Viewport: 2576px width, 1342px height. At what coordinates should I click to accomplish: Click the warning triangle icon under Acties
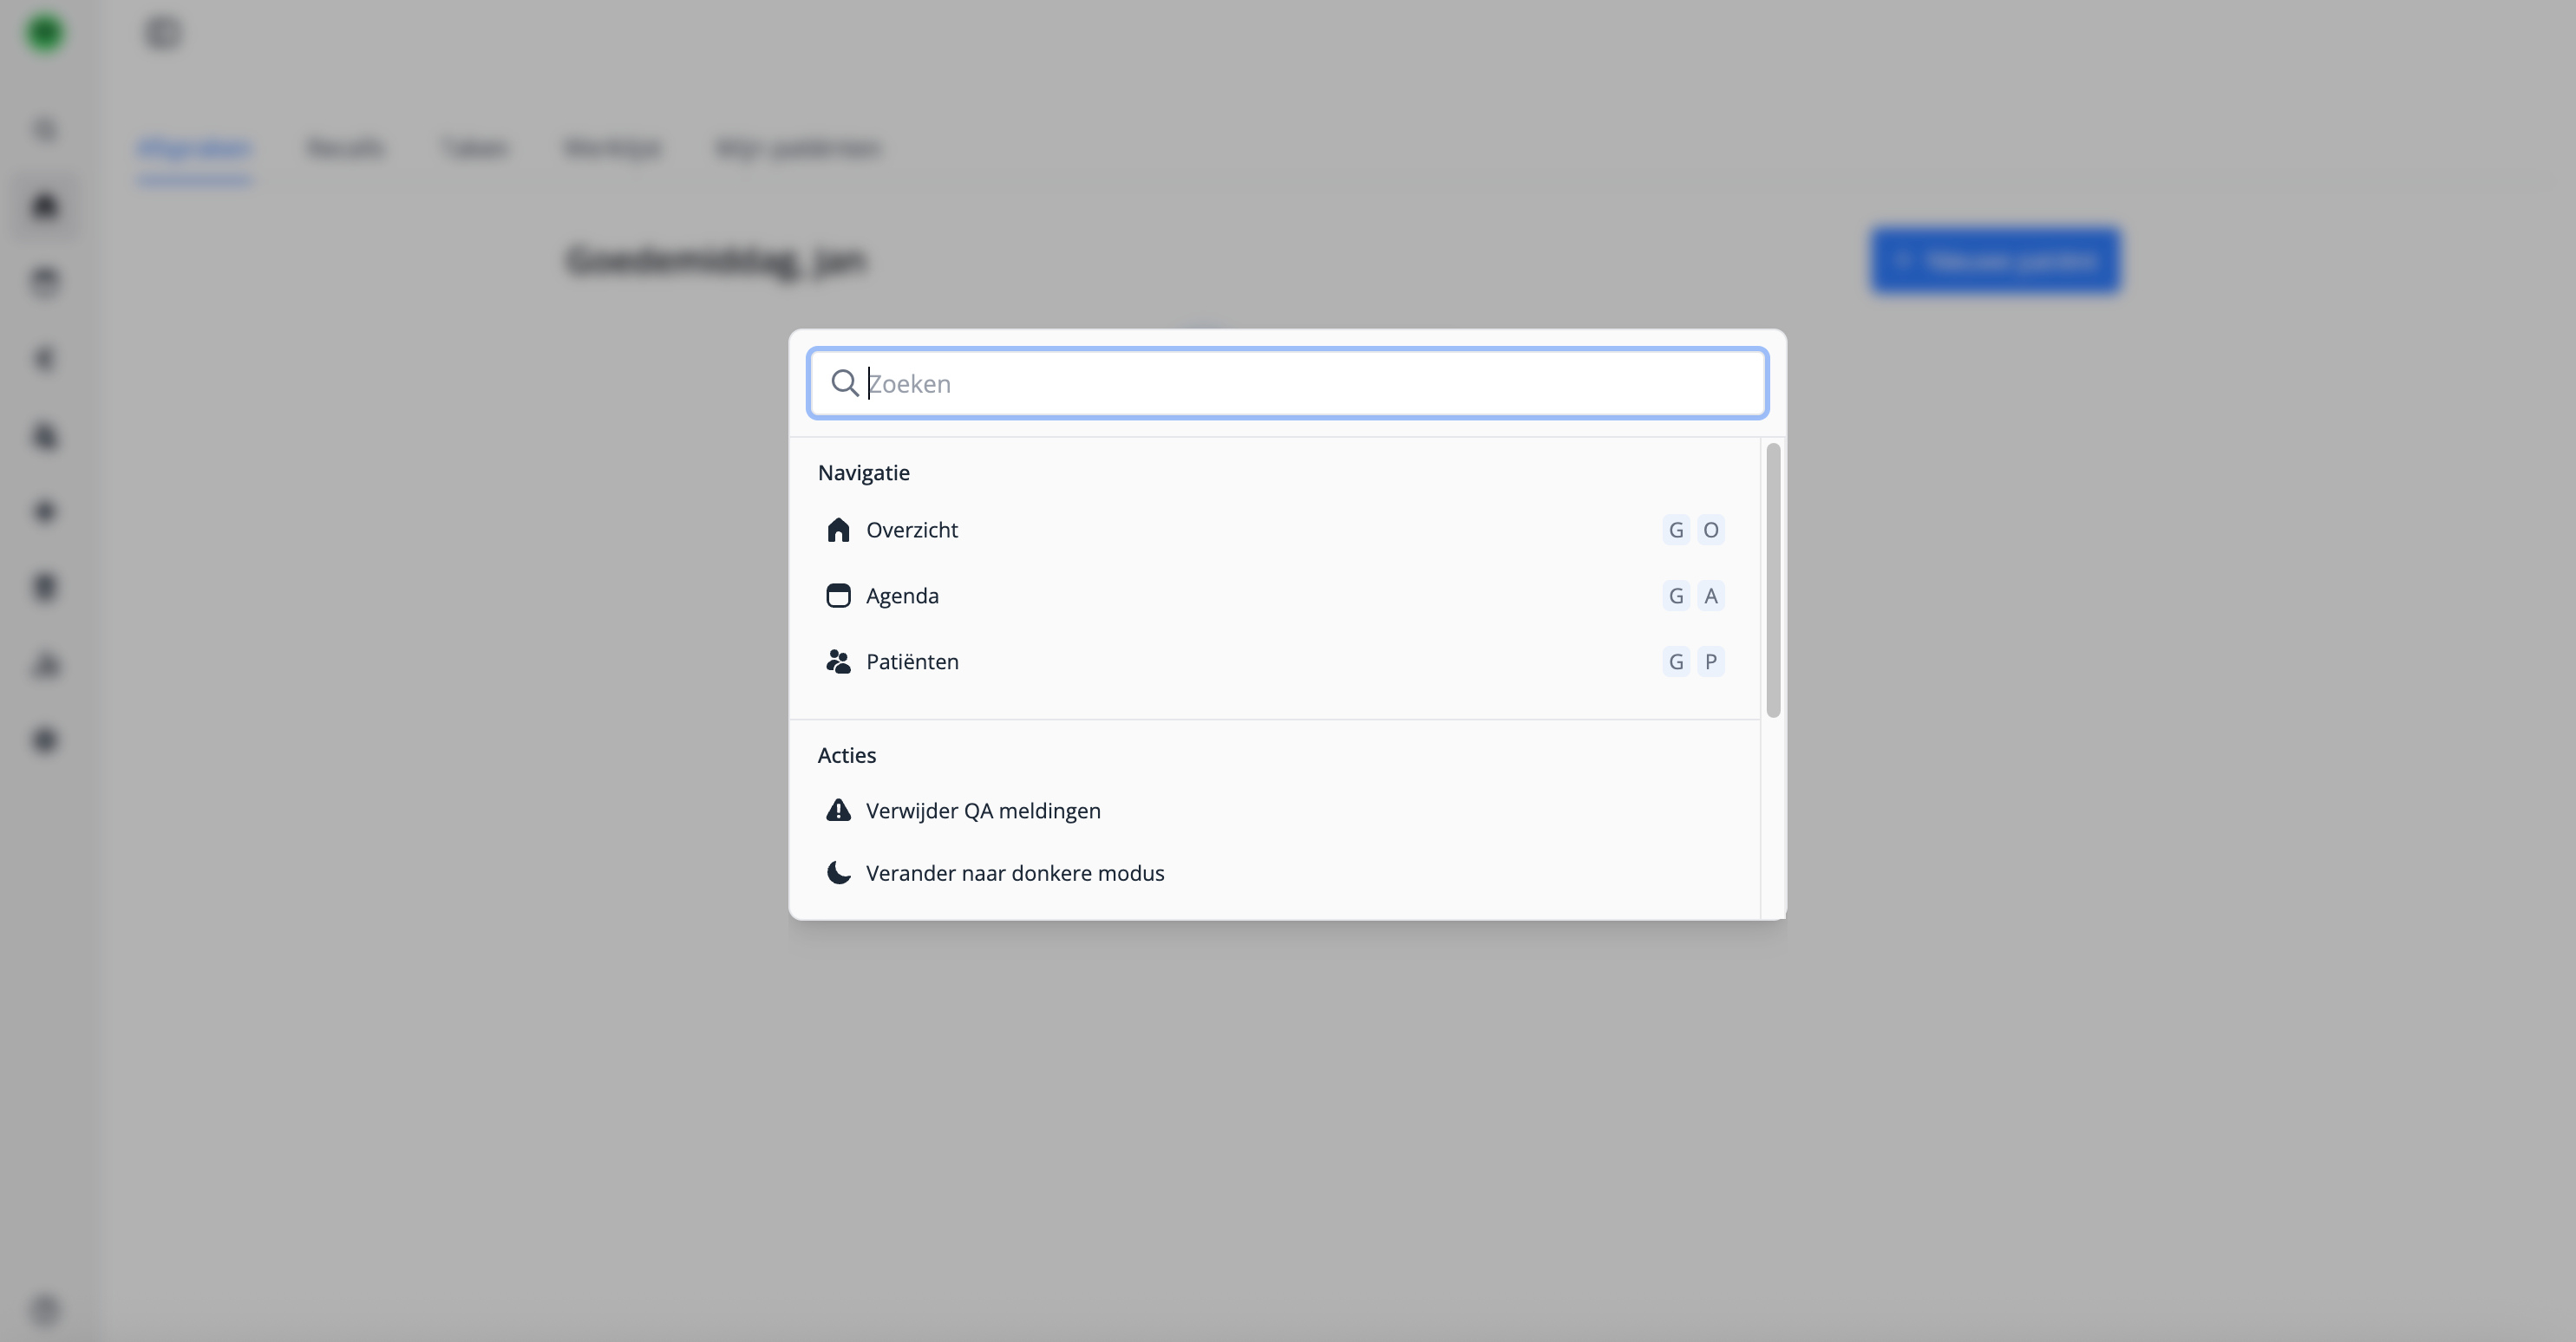(x=838, y=811)
